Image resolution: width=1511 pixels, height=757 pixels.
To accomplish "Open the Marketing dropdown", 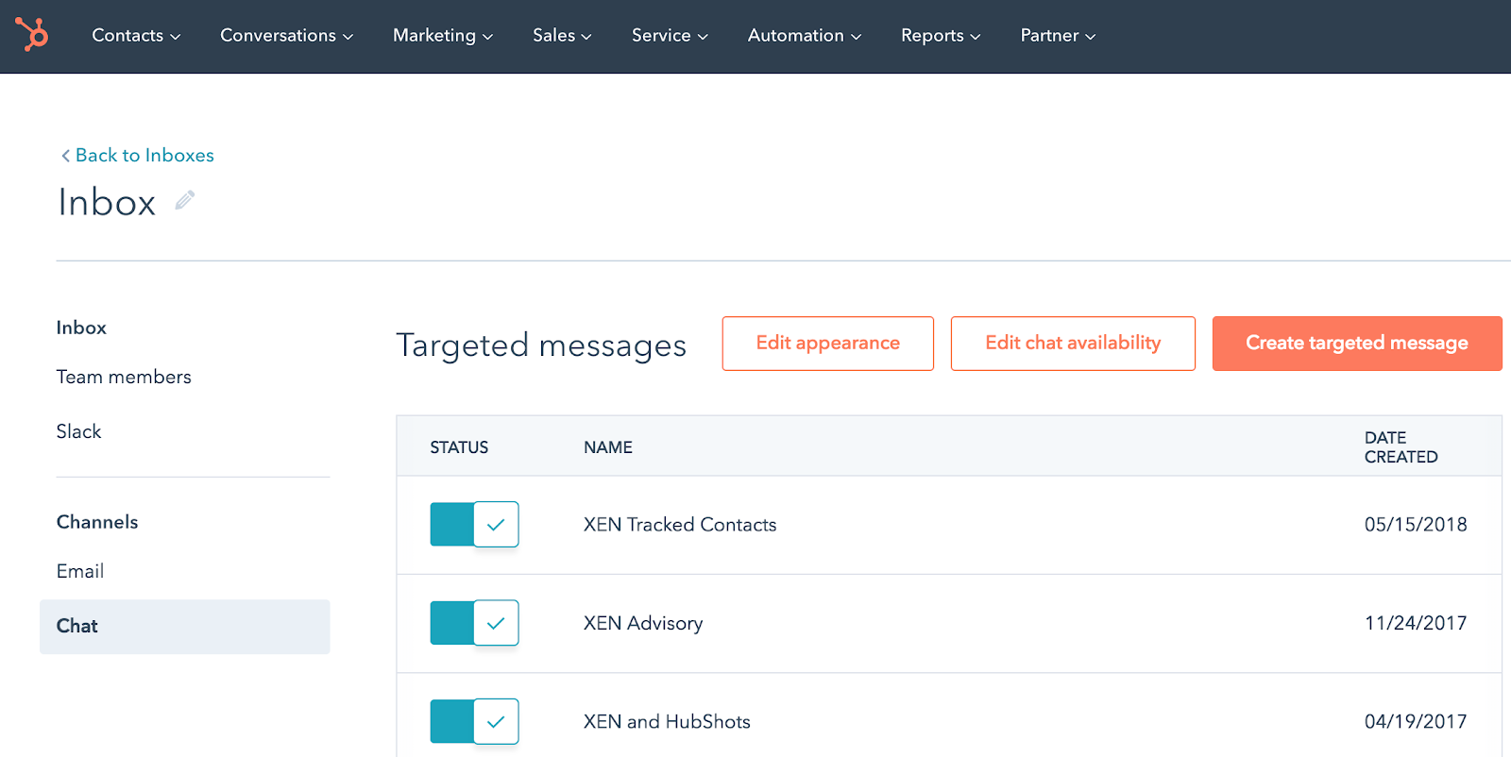I will [443, 36].
